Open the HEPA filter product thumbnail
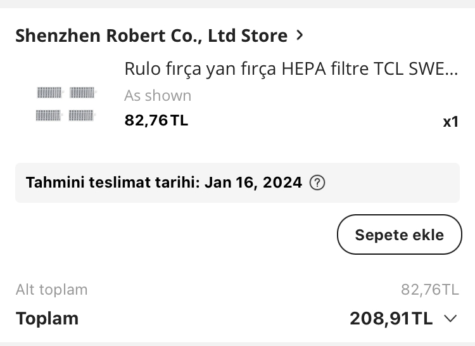Image resolution: width=475 pixels, height=346 pixels. 66,104
